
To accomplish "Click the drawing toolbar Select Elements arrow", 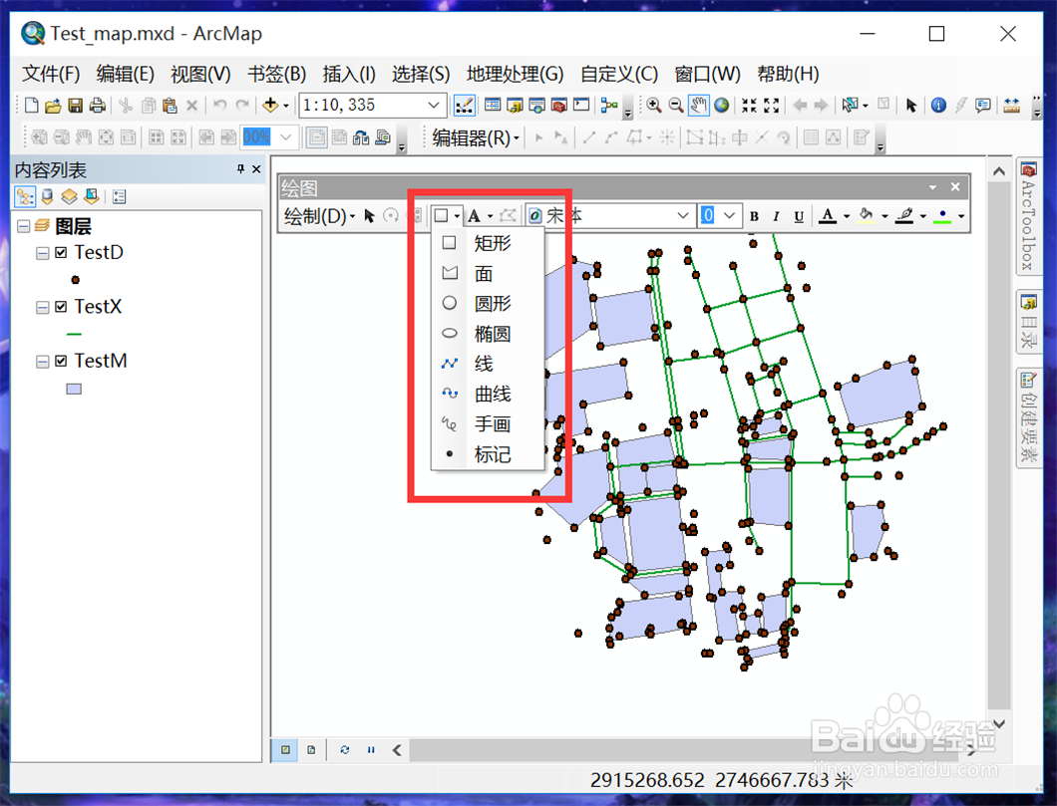I will click(x=369, y=215).
